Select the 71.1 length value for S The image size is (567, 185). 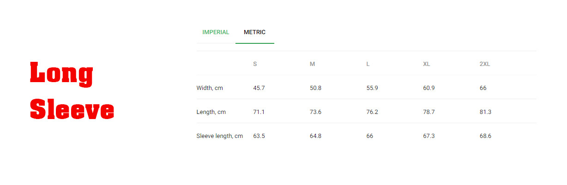pyautogui.click(x=259, y=112)
